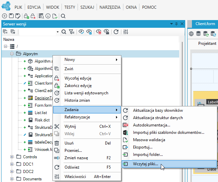Click the plain database icon in Client.form toolbar

pyautogui.click(x=198, y=33)
